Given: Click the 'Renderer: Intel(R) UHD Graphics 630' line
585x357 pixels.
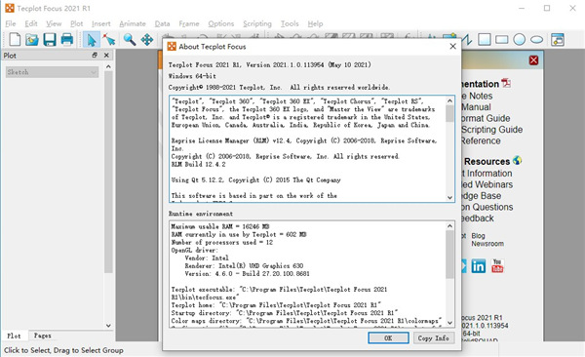Looking at the screenshot, I should (x=244, y=265).
